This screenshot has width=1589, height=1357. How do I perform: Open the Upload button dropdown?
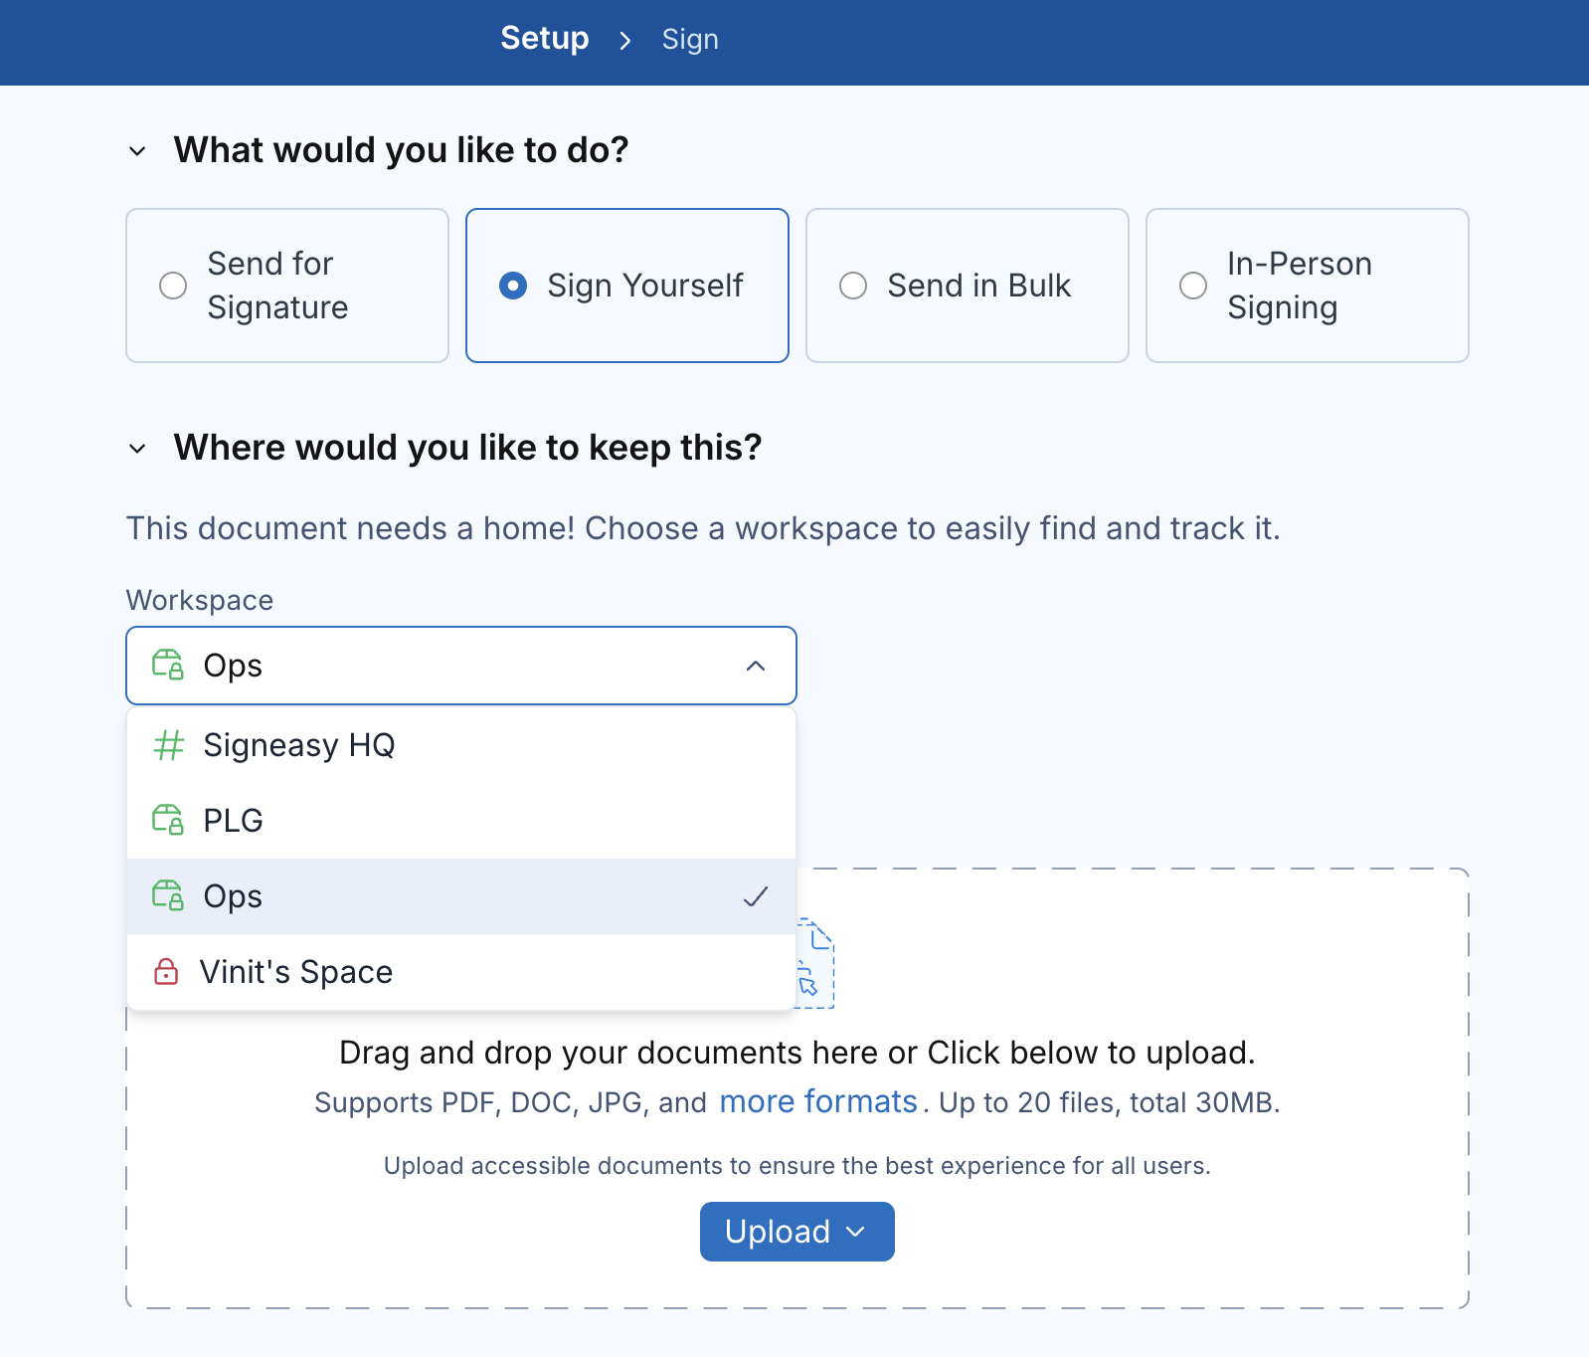point(797,1232)
